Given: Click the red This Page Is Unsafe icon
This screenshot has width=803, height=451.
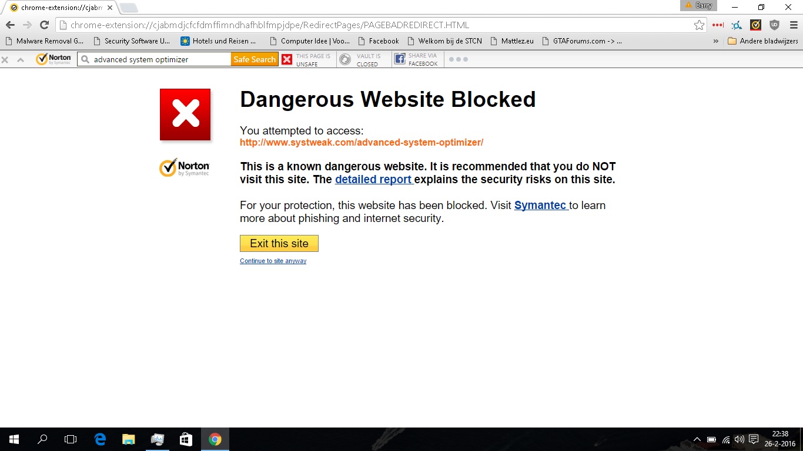Looking at the screenshot, I should pyautogui.click(x=287, y=59).
